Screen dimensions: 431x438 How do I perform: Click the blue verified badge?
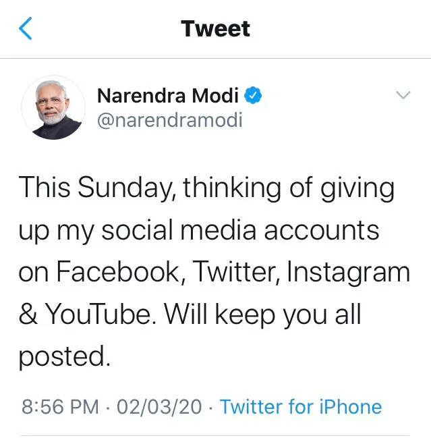[253, 96]
